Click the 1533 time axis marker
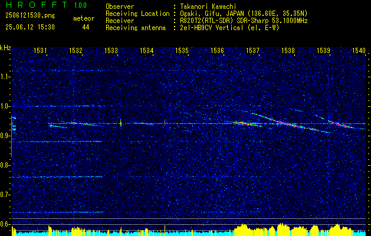 pos(111,50)
